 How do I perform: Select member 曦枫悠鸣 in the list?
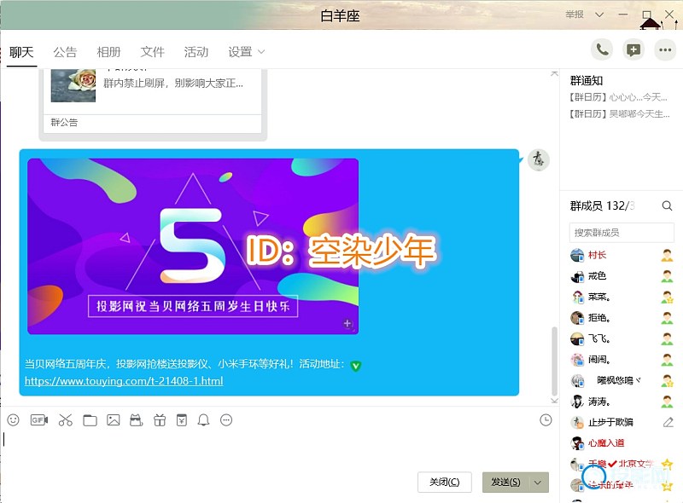pyautogui.click(x=622, y=380)
